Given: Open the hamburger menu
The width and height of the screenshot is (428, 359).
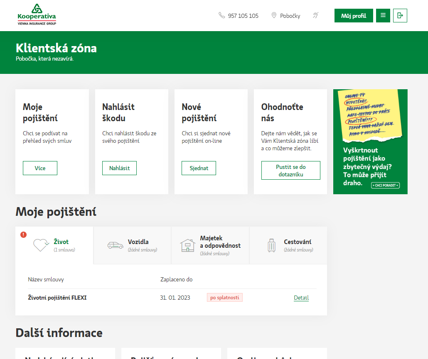Looking at the screenshot, I should pos(383,15).
